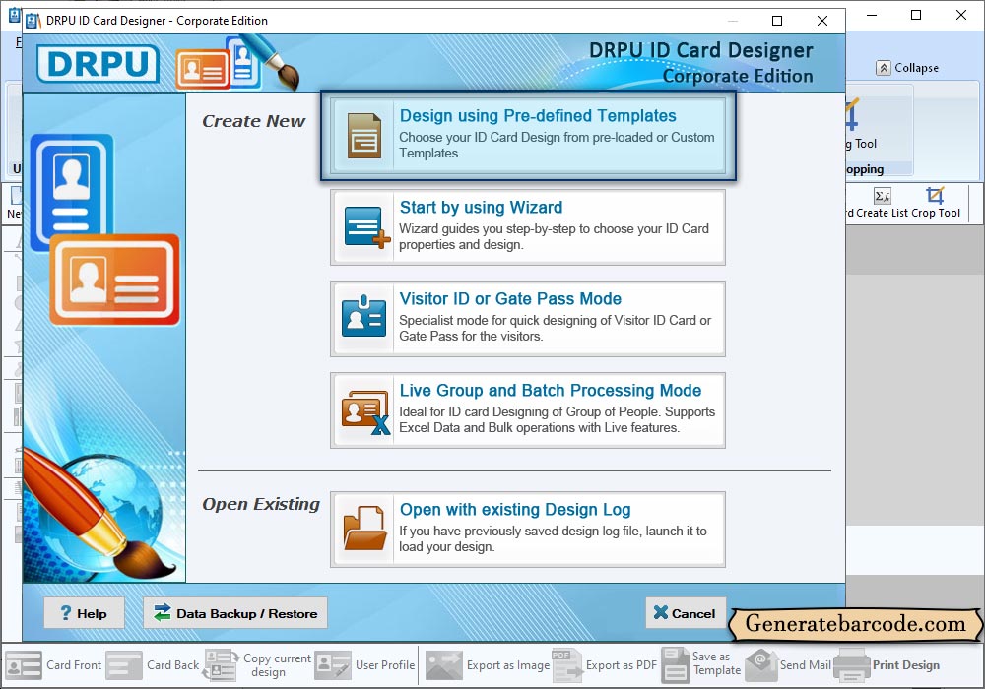This screenshot has height=689, width=985.
Task: Click the Print Design label
Action: click(906, 665)
